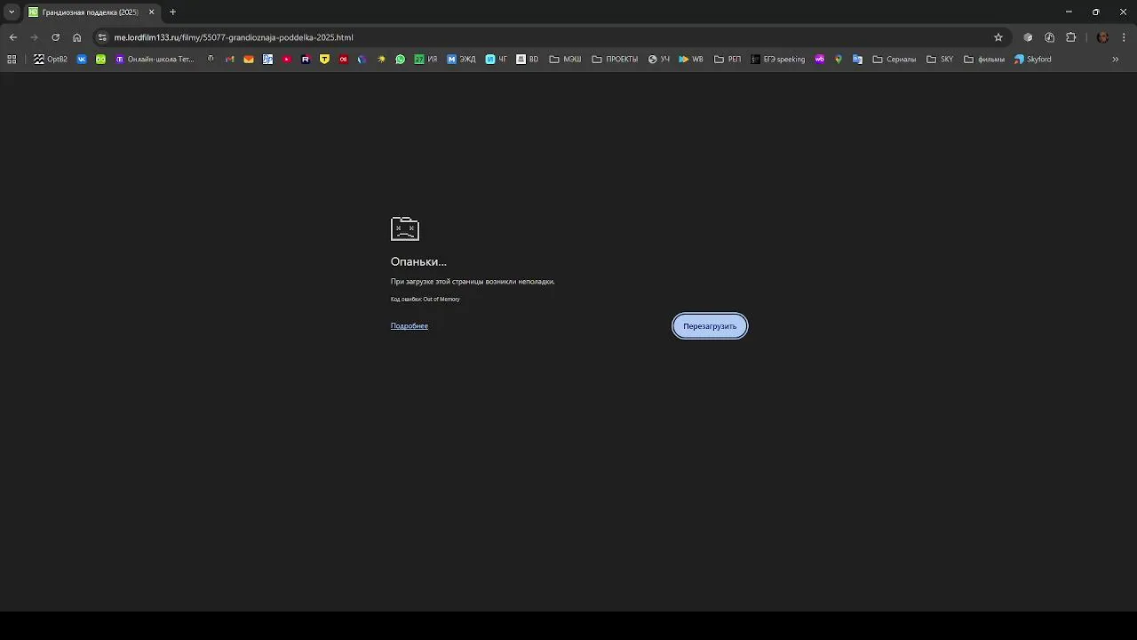Click the Перезагрузить button
The width and height of the screenshot is (1137, 640).
(710, 326)
